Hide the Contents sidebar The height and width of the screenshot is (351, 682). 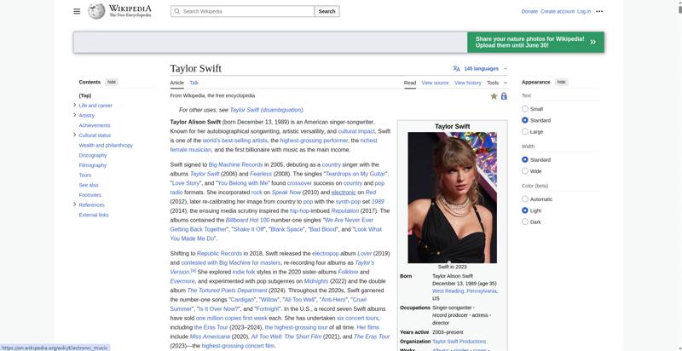[x=112, y=82]
